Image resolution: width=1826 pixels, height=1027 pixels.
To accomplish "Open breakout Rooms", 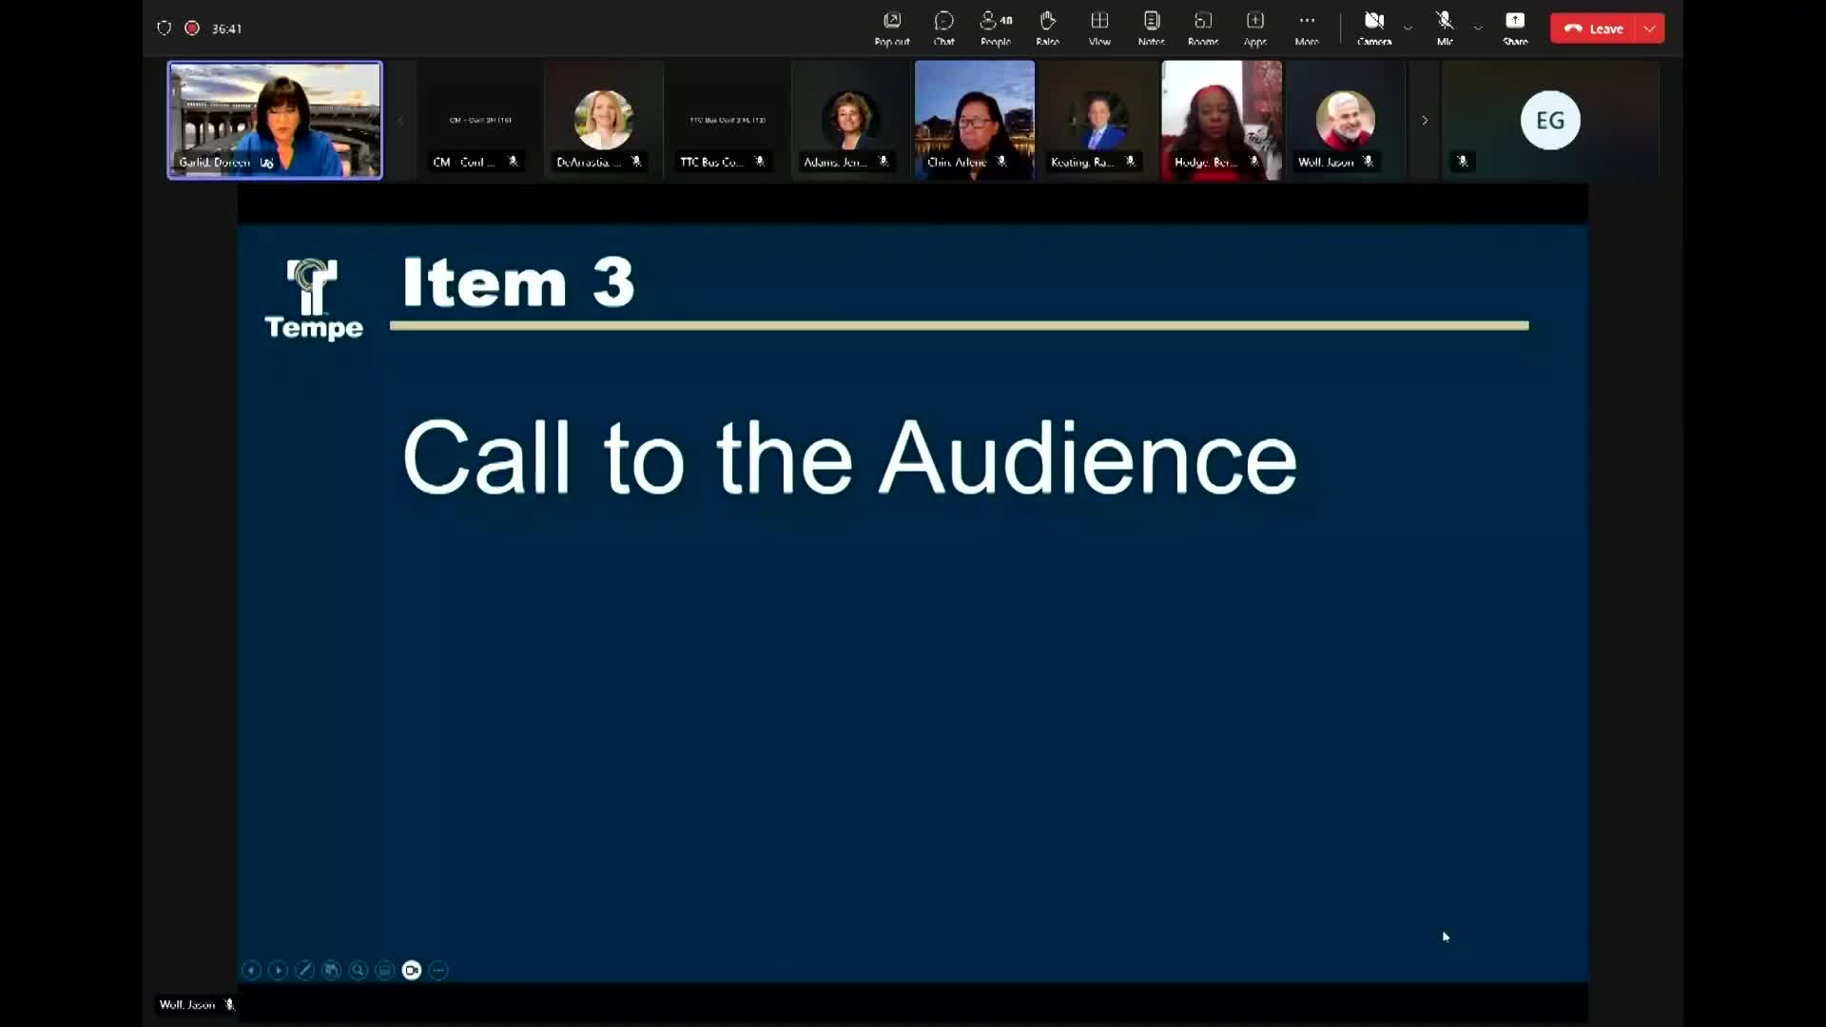I will click(x=1203, y=28).
